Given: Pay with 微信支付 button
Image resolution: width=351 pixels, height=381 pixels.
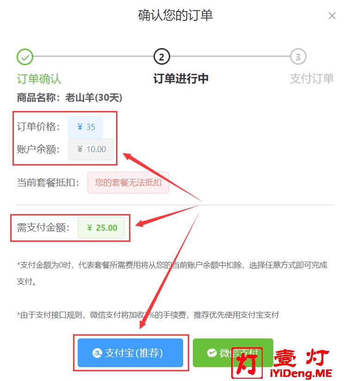Looking at the screenshot, I should (233, 353).
